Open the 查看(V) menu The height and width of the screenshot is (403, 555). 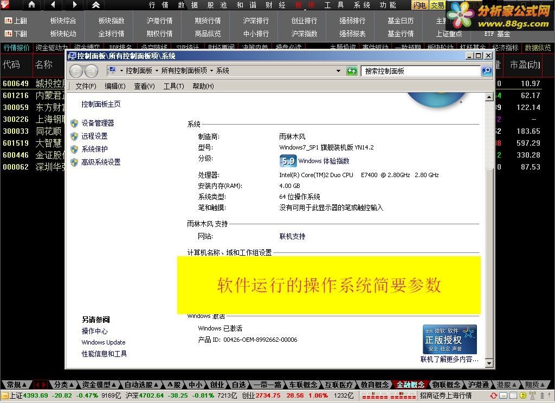144,86
